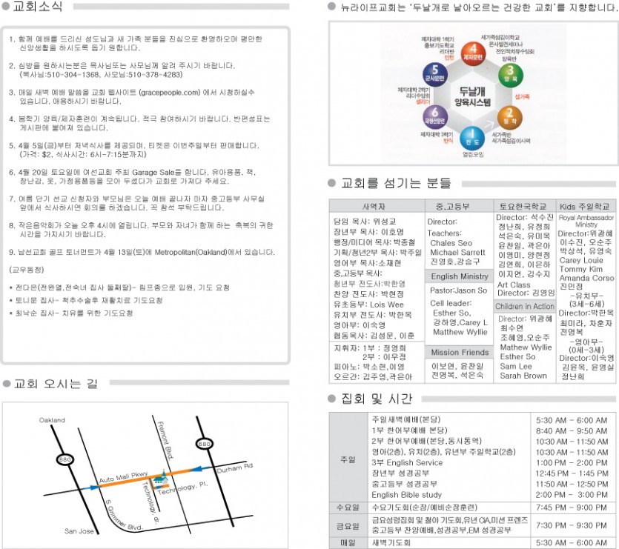Click the Mission Friends section header
The height and width of the screenshot is (549, 619).
click(x=460, y=352)
